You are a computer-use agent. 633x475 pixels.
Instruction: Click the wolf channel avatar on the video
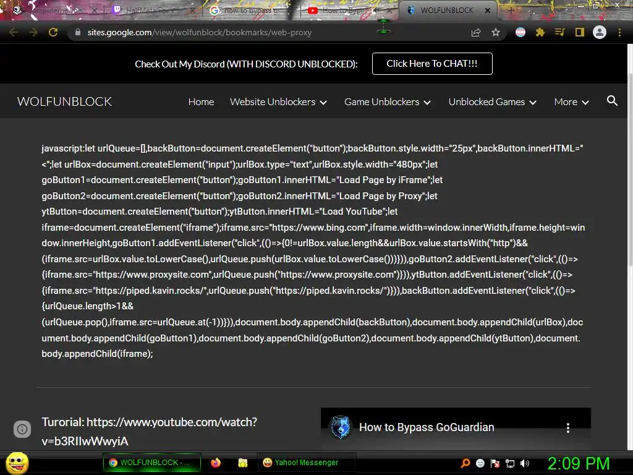pyautogui.click(x=341, y=427)
